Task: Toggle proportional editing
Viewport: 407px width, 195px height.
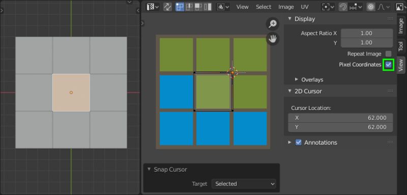Action: (371, 7)
